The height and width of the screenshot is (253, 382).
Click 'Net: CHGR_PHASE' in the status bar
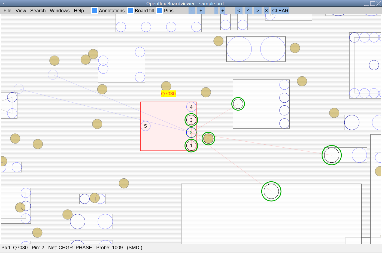[x=70, y=248]
